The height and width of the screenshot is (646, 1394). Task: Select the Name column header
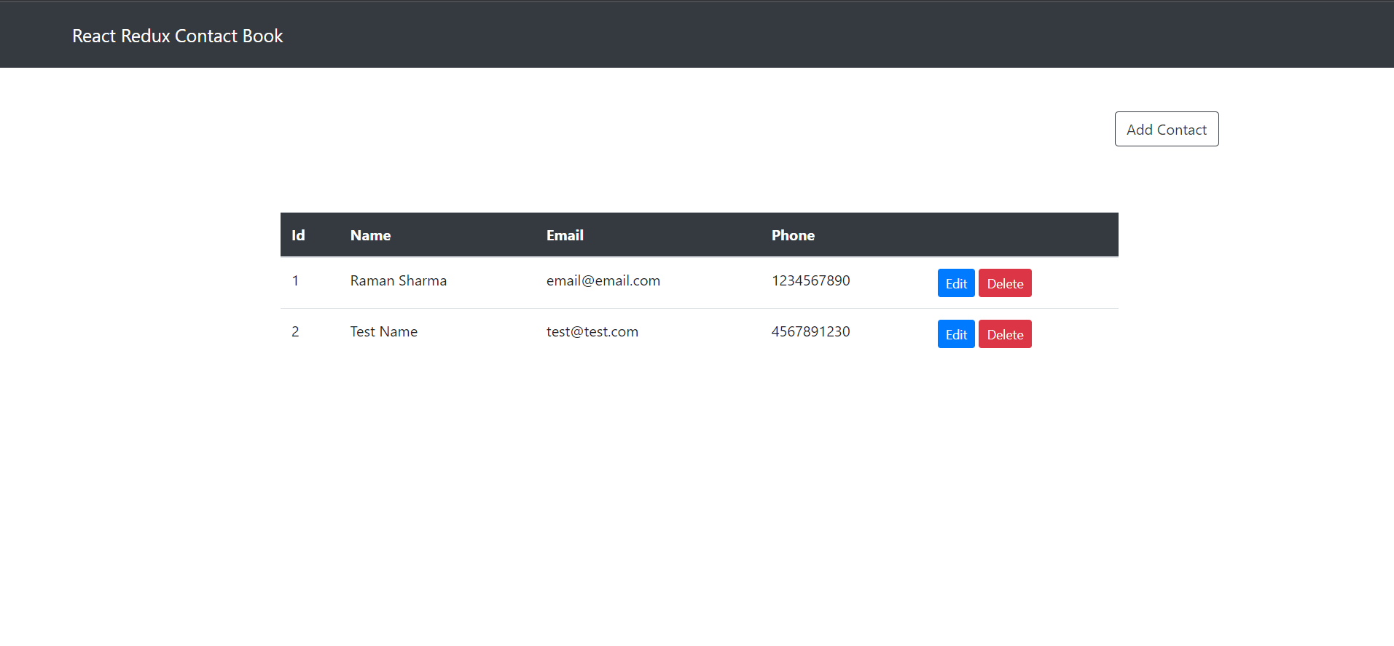tap(370, 235)
